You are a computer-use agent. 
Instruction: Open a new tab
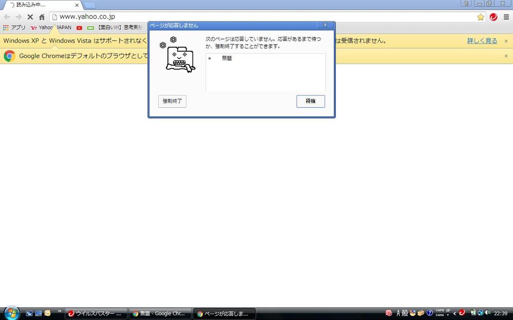(x=90, y=5)
